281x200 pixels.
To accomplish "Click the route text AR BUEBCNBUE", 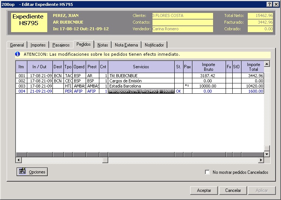I will pyautogui.click(x=68, y=22).
